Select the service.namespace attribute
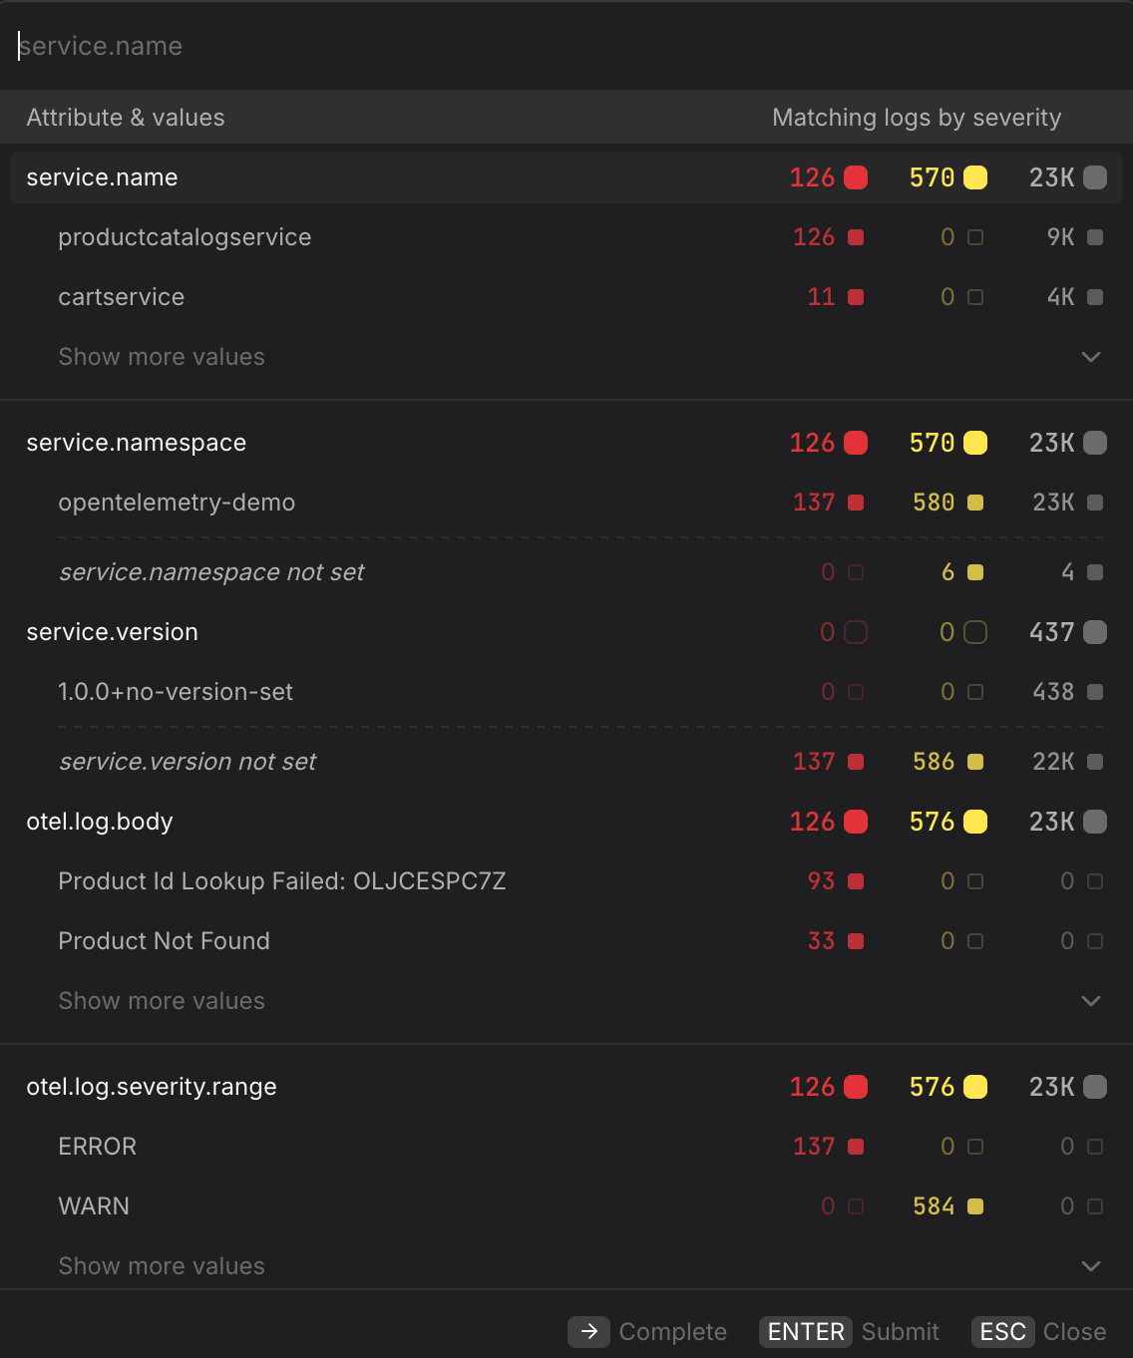 click(x=137, y=443)
